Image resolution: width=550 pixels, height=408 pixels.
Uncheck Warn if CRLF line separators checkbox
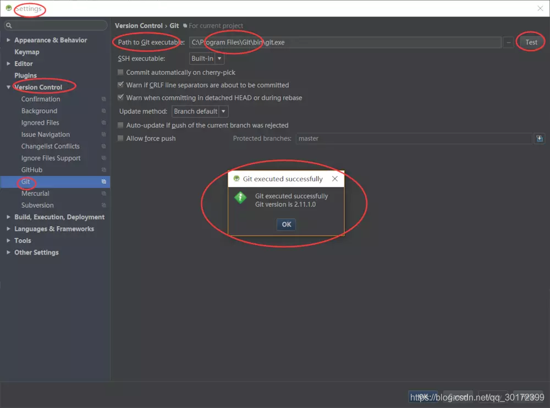coord(120,85)
